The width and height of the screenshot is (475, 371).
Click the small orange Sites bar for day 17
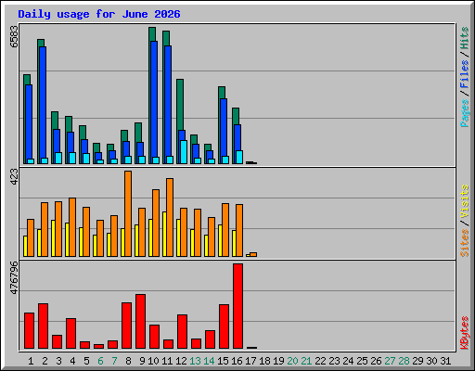[253, 255]
